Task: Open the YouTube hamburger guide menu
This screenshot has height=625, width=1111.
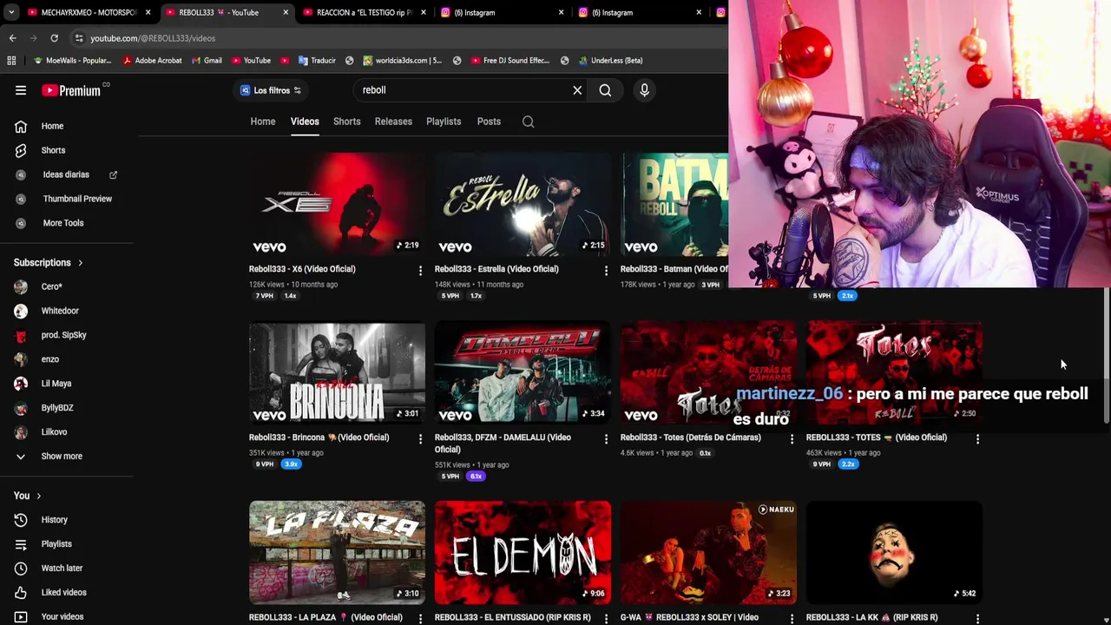Action: click(x=21, y=90)
